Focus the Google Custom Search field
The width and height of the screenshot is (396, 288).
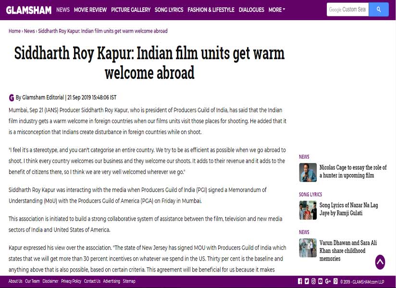pyautogui.click(x=348, y=9)
